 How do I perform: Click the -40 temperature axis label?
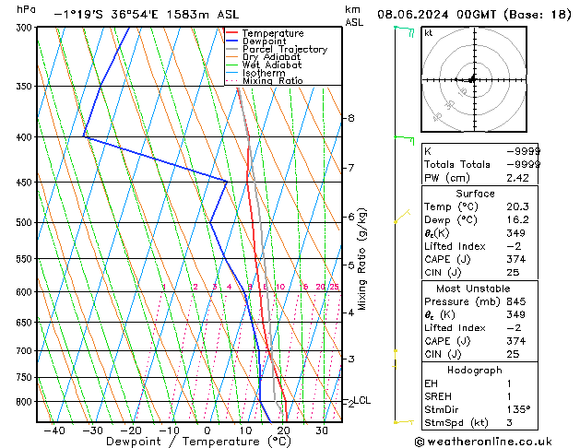[54, 430]
